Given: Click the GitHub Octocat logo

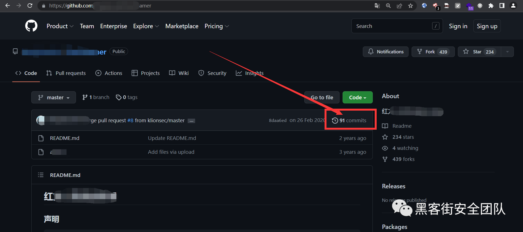Looking at the screenshot, I should [x=31, y=26].
